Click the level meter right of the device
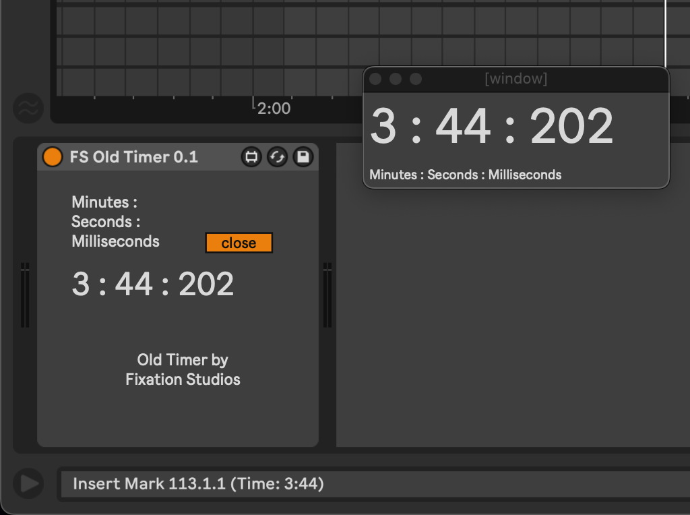690x515 pixels. pyautogui.click(x=327, y=295)
